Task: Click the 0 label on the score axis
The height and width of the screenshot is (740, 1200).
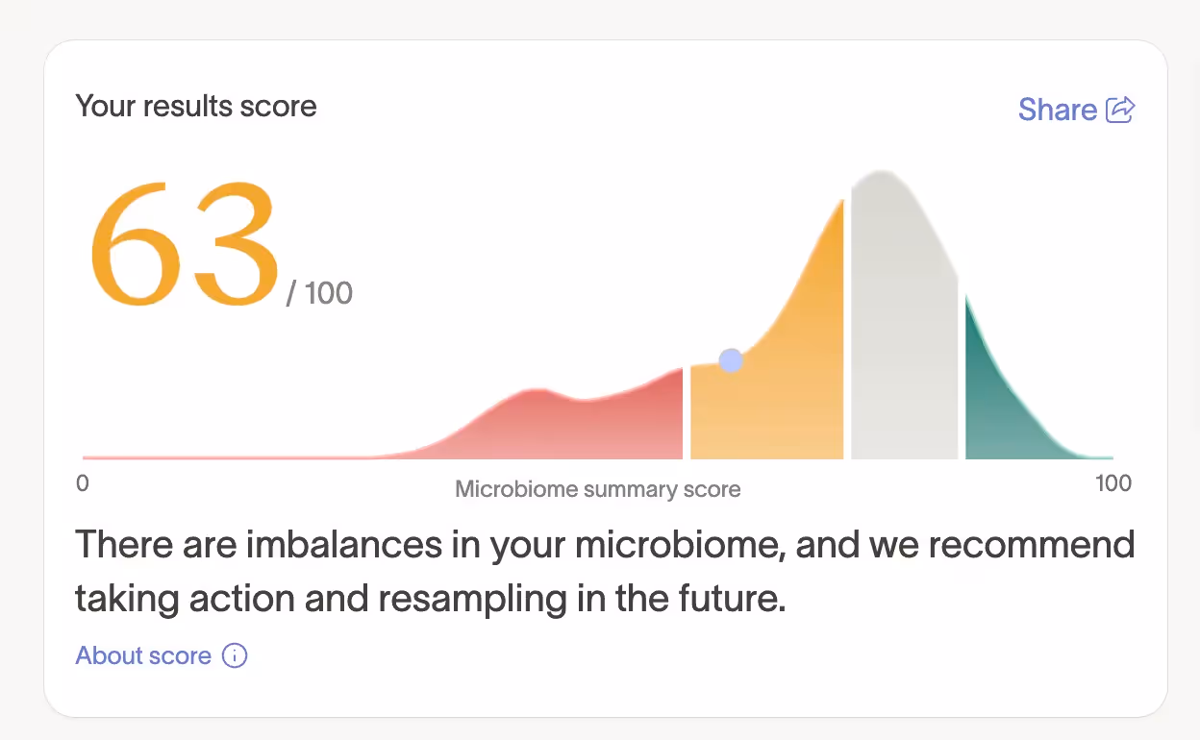Action: click(82, 483)
